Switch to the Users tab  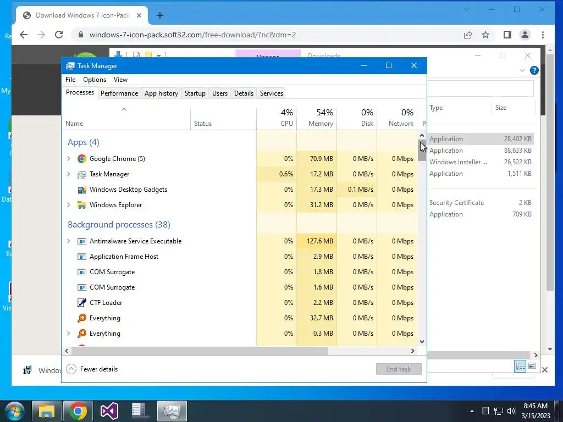tap(220, 93)
